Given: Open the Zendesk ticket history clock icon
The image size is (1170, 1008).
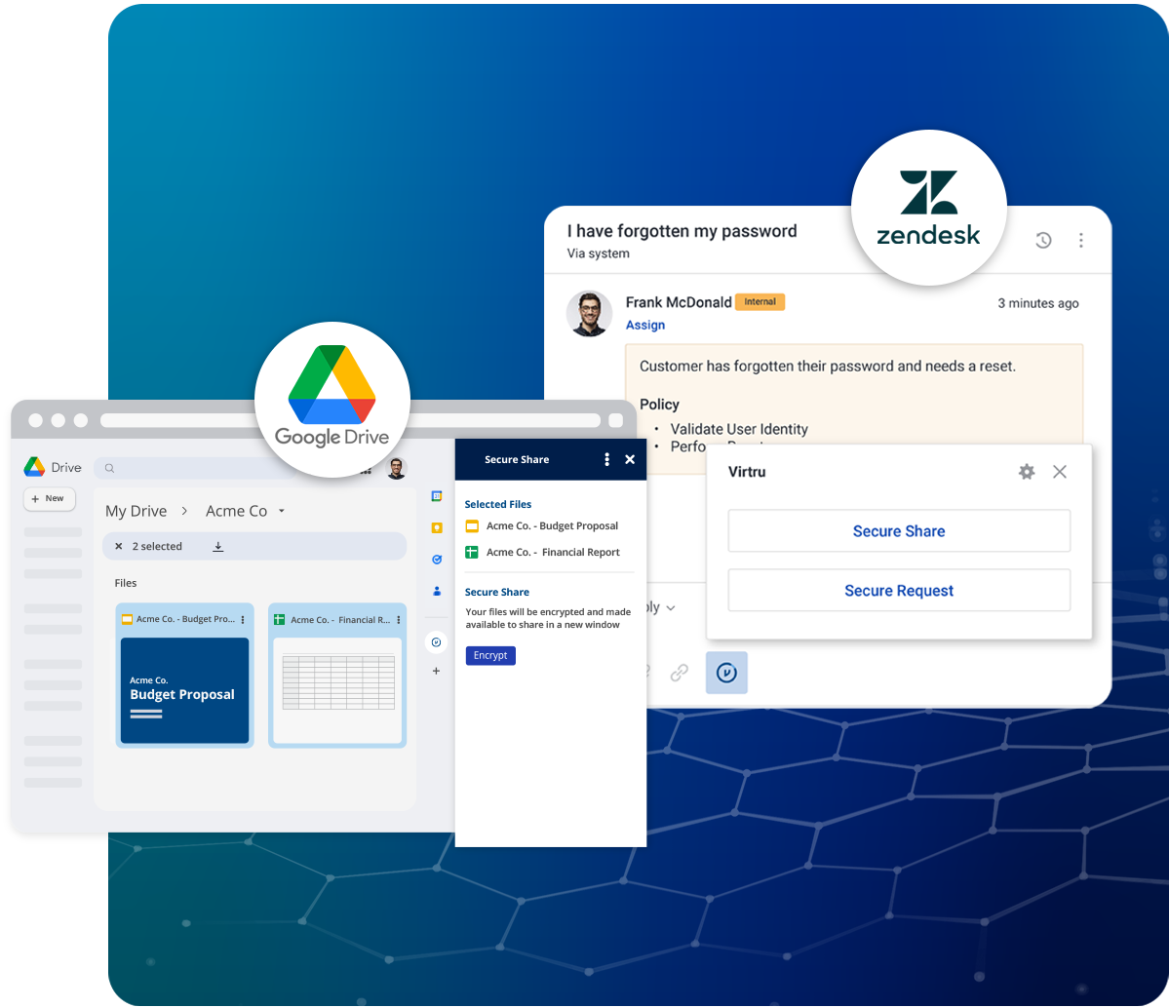Looking at the screenshot, I should pos(1043,240).
